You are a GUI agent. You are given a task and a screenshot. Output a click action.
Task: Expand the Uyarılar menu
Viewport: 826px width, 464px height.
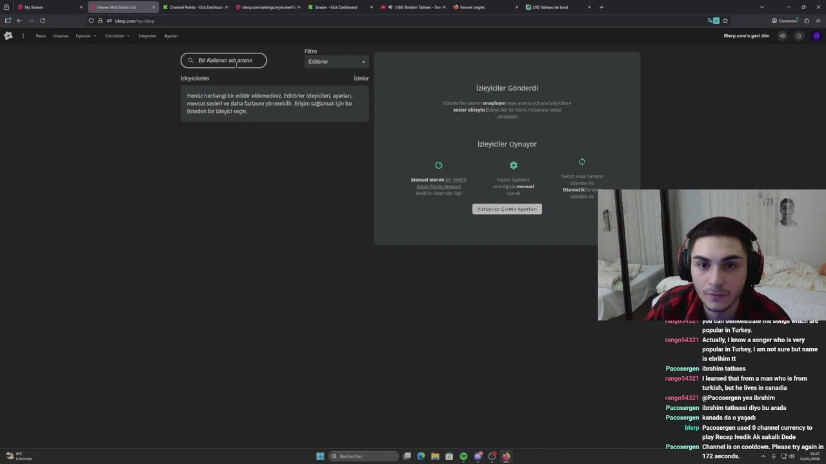point(86,36)
